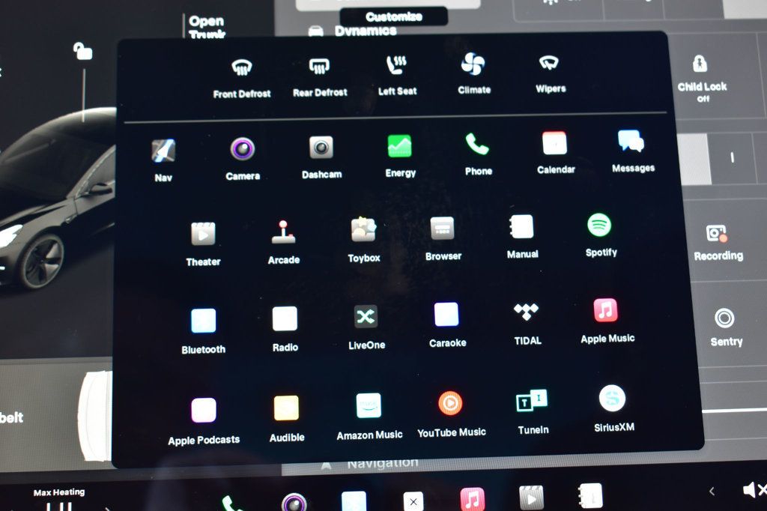This screenshot has width=767, height=511.
Task: Toggle the Front Defrost control
Action: pyautogui.click(x=241, y=68)
